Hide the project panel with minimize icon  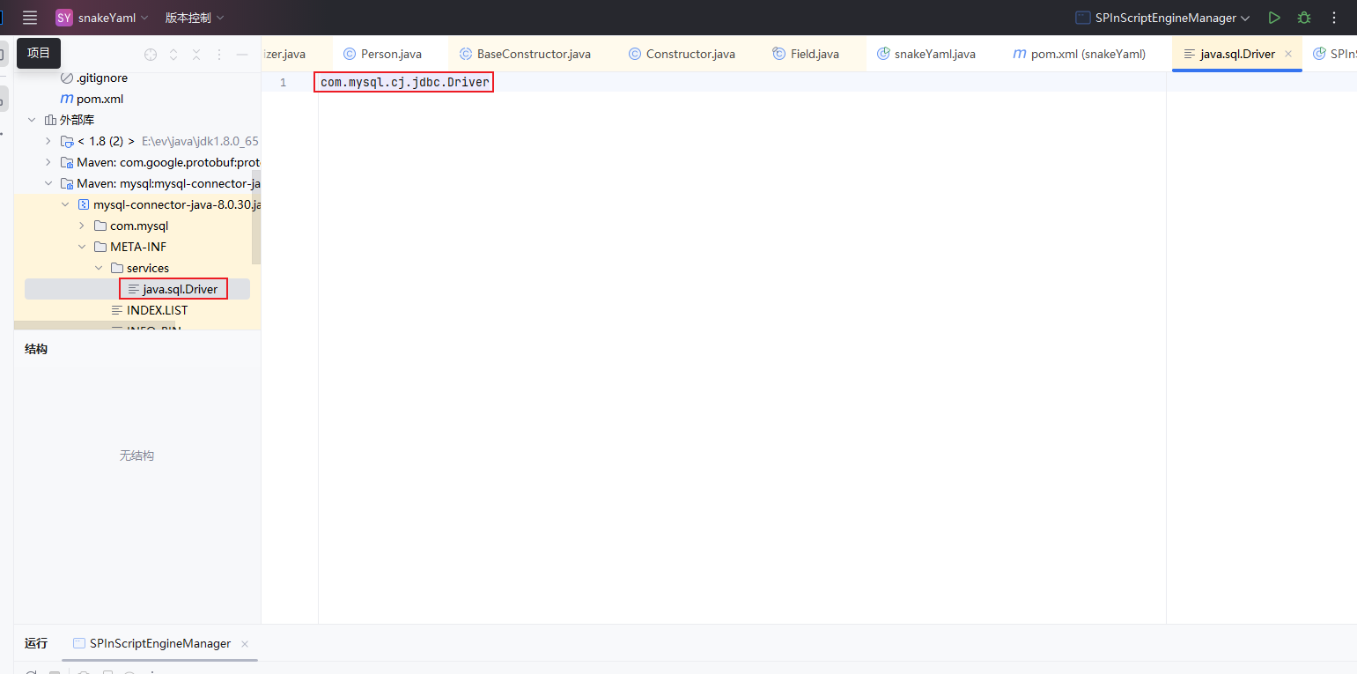tap(242, 55)
